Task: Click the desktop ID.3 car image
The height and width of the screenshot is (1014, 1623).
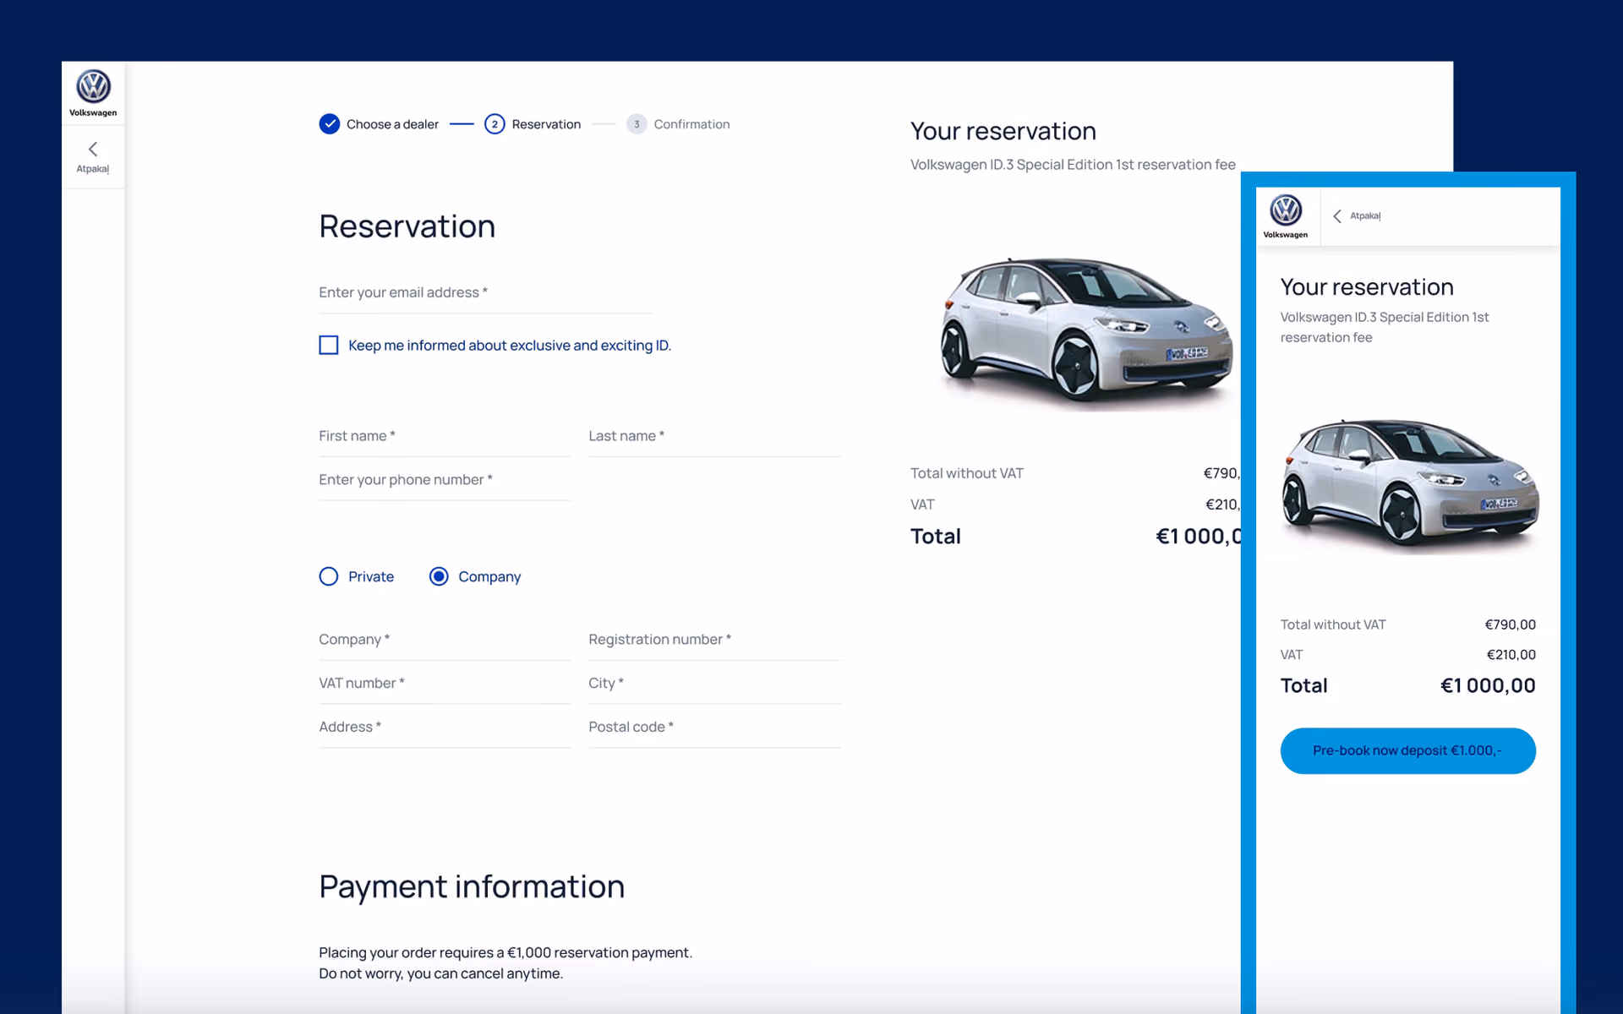Action: pos(1086,331)
